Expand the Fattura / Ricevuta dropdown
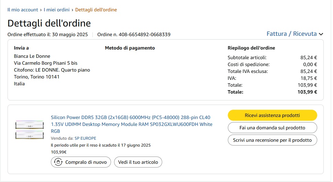The image size is (333, 182). point(295,34)
